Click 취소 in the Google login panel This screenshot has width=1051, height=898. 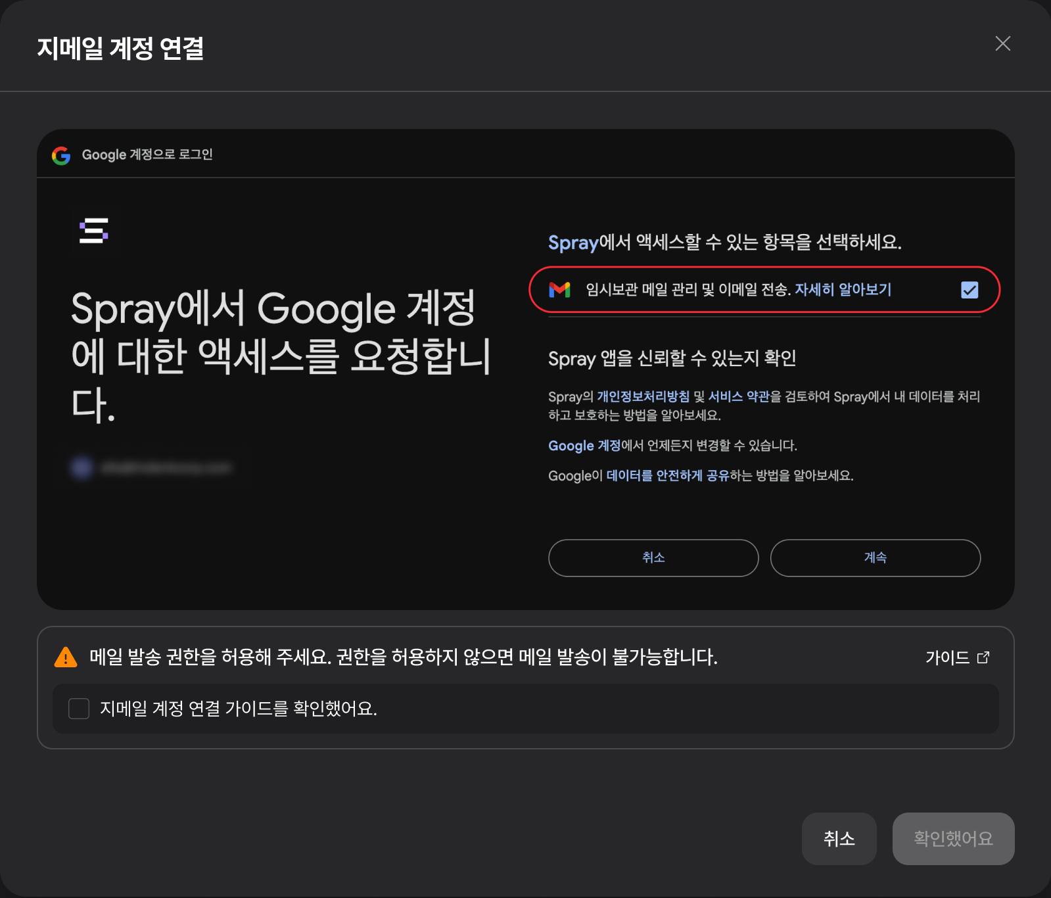[653, 558]
